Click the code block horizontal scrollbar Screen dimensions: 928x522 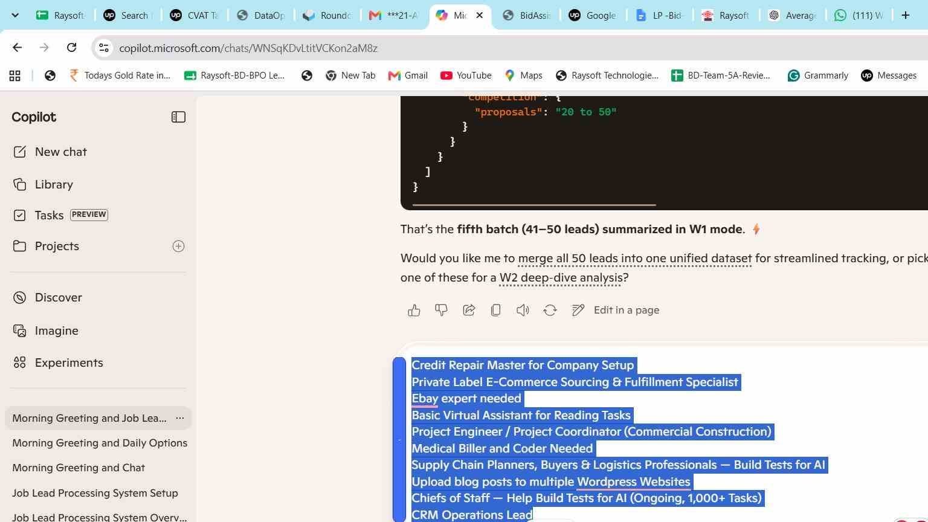point(534,205)
